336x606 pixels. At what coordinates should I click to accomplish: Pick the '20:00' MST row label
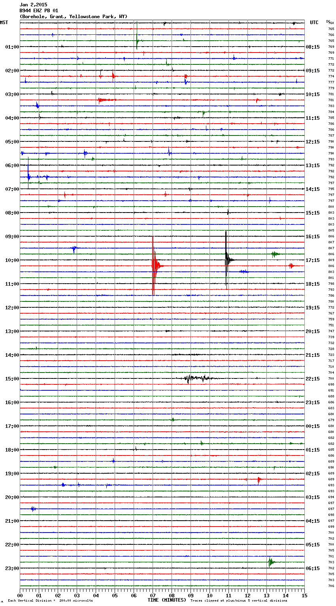tap(12, 497)
